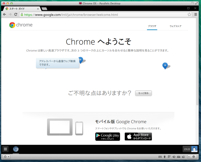Open the Google play download badge
Screen dimensions: 201x162
click(x=108, y=137)
